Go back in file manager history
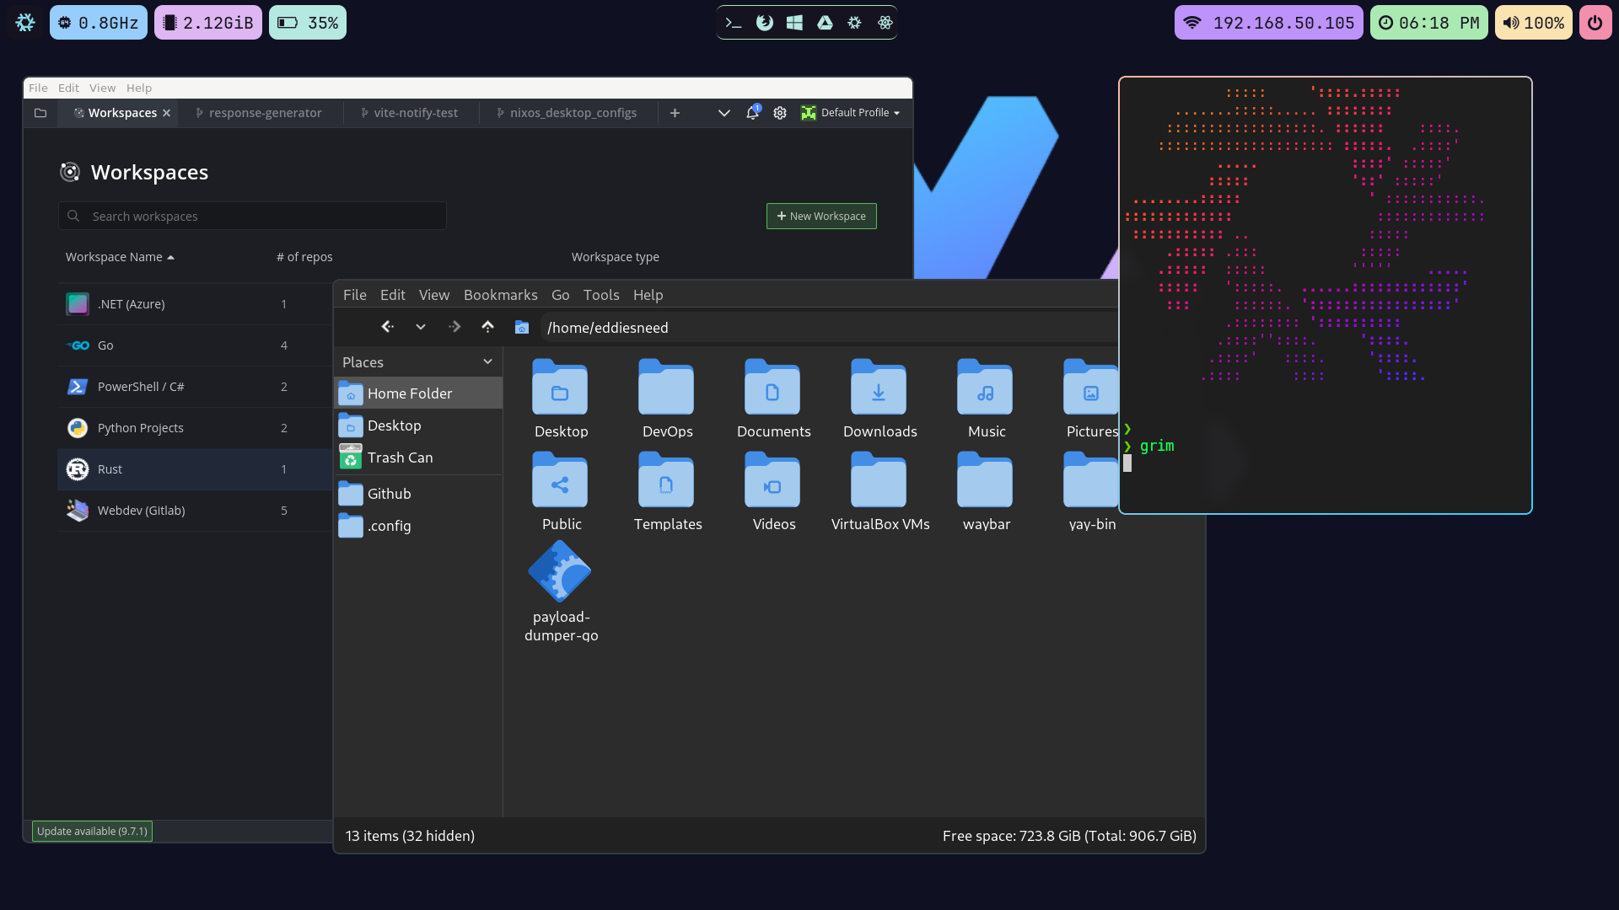 [387, 327]
